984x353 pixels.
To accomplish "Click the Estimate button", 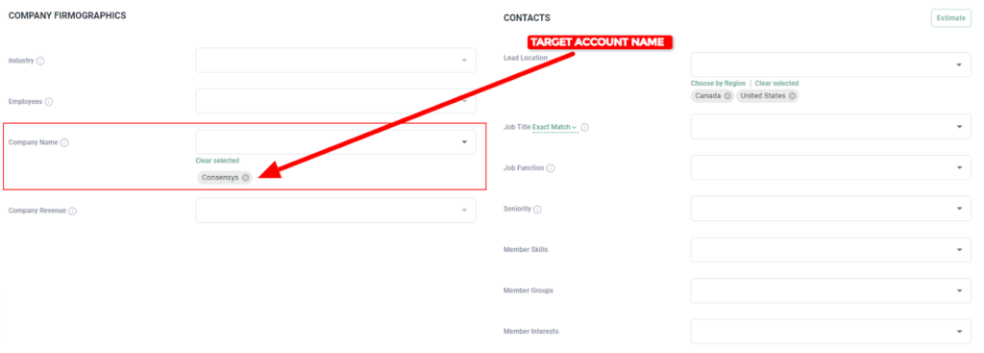I will tap(950, 18).
